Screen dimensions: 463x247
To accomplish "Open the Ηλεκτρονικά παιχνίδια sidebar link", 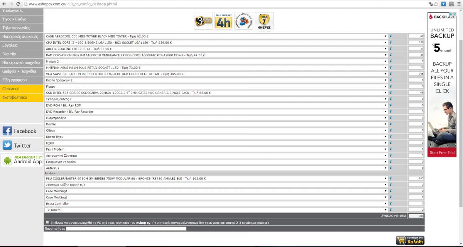I will 22,63.
